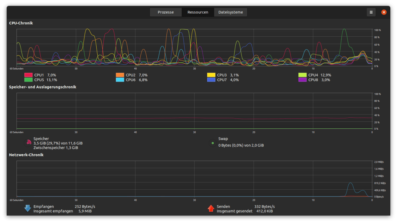Image resolution: width=397 pixels, height=223 pixels.
Task: Open the Dateisysteme tab
Action: 230,12
